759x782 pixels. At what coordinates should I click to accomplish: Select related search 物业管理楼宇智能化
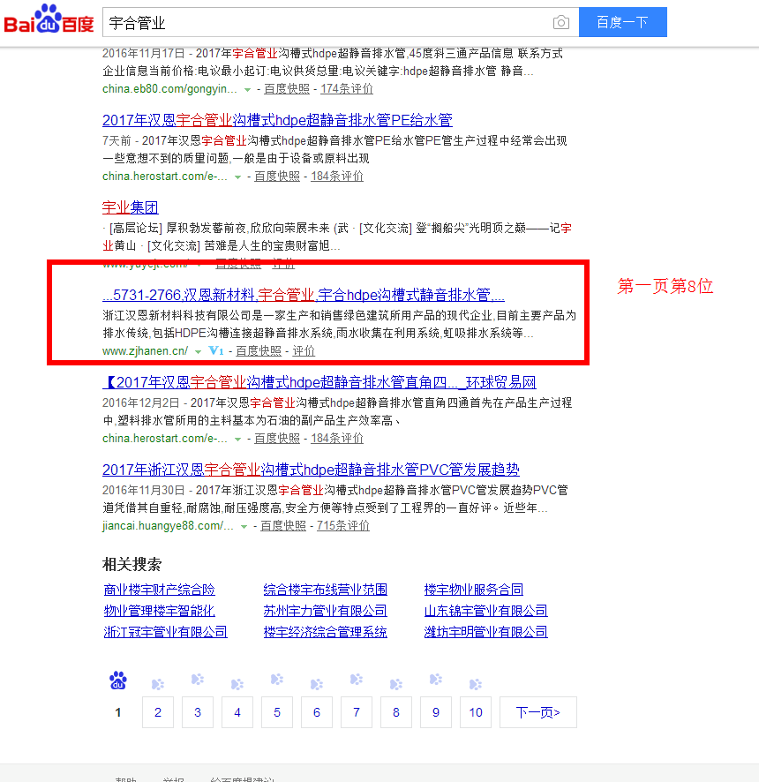click(x=159, y=611)
